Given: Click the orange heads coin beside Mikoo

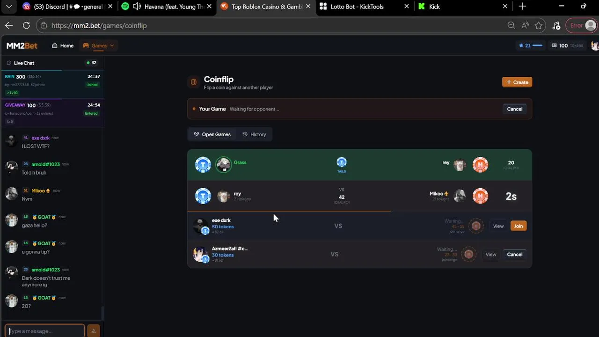Looking at the screenshot, I should (480, 196).
